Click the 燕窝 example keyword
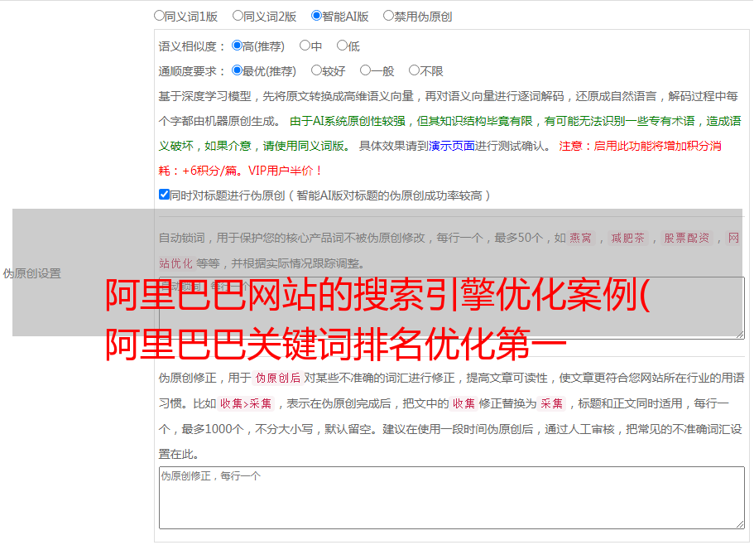This screenshot has height=545, width=754. (581, 238)
